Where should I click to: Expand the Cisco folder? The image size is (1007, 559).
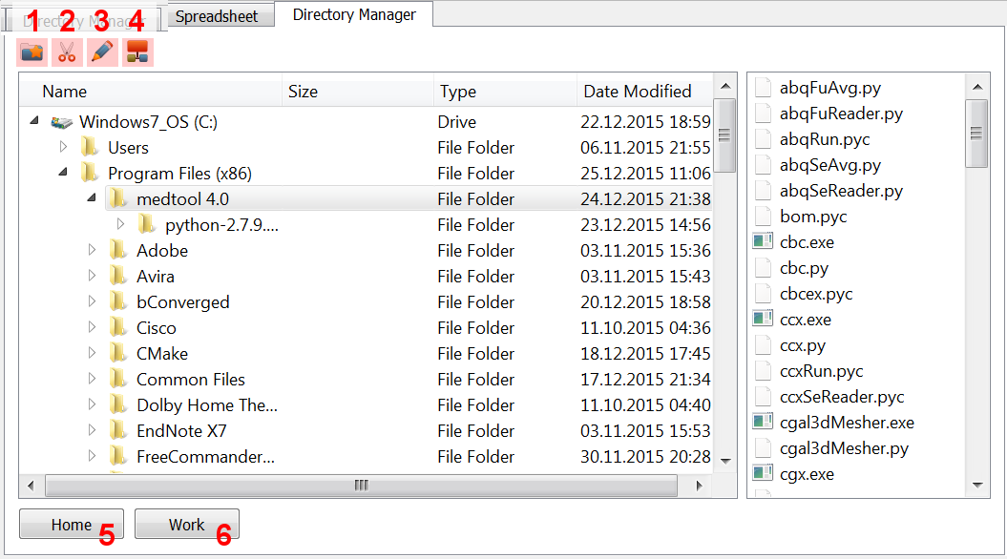coord(92,326)
